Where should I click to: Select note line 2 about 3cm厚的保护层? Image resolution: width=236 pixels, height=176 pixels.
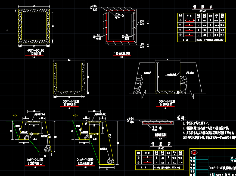206,128
